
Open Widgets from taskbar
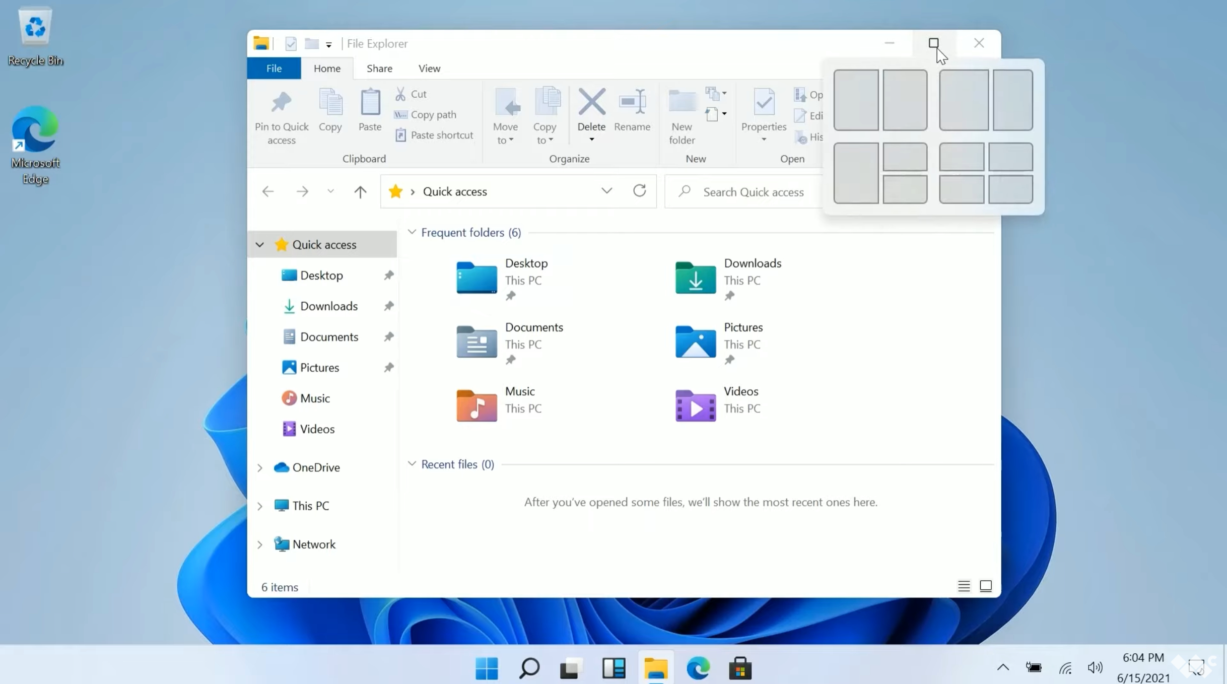[x=613, y=668]
